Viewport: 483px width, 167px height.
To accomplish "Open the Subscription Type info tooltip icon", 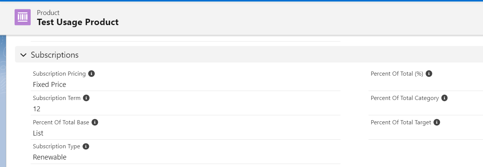I will click(86, 146).
